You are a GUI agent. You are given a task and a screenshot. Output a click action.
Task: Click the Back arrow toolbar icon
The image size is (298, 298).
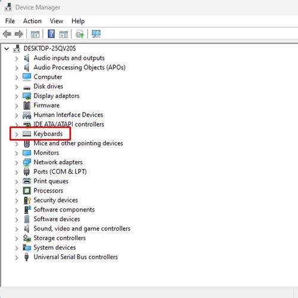pos(7,34)
